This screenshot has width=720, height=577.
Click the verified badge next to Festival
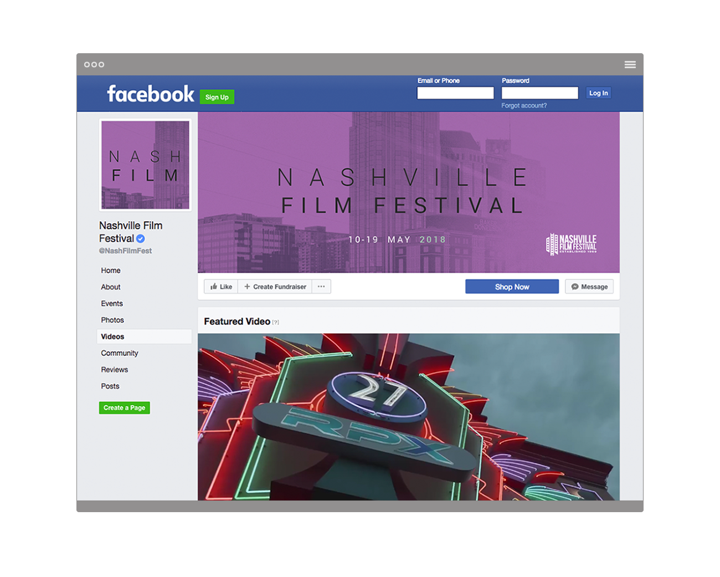141,239
